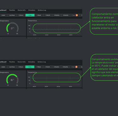The width and height of the screenshot is (118, 116).
Task: Select 1 Month range in the 85° dashboard
Action: 48,67
